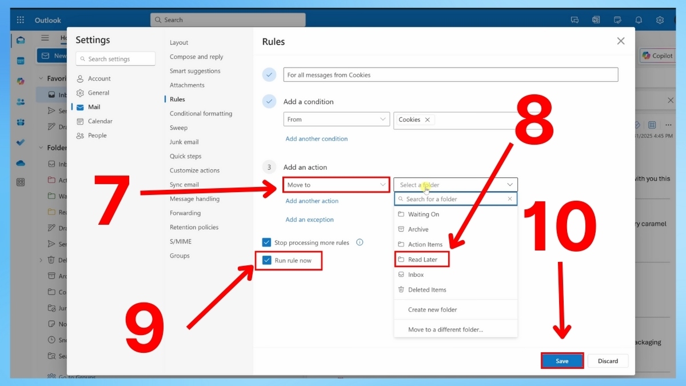Remove Cookies from the From condition

click(x=428, y=120)
